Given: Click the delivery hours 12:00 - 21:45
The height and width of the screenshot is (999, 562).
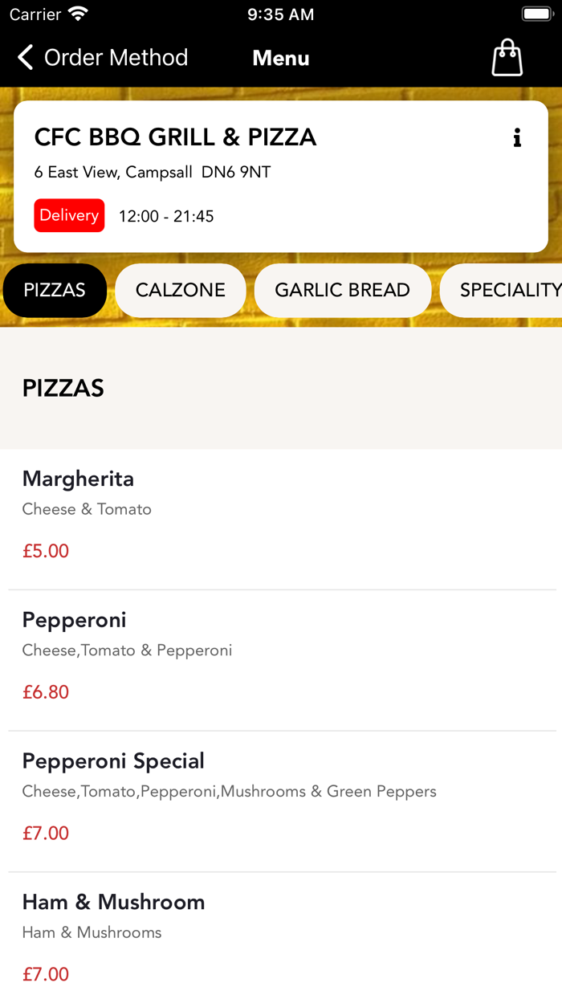Looking at the screenshot, I should coord(165,215).
